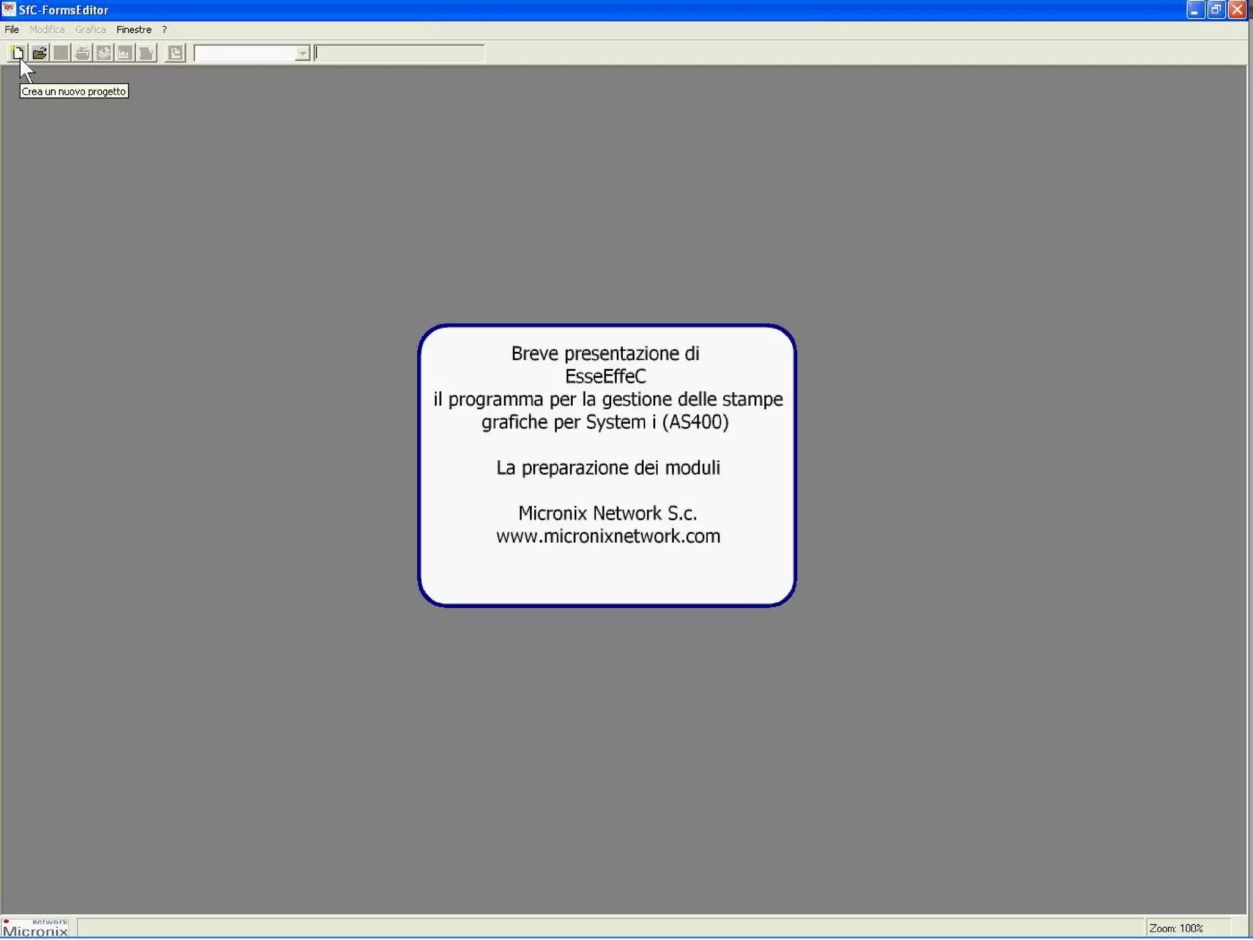Screen dimensions: 1253x940
Task: Click the Micronix network logo
Action: pyautogui.click(x=35, y=928)
